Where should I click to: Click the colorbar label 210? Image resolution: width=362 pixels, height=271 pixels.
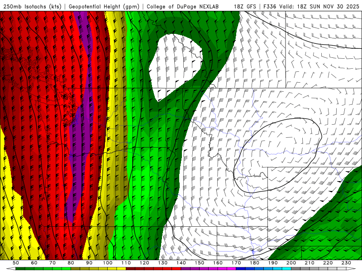310,263
